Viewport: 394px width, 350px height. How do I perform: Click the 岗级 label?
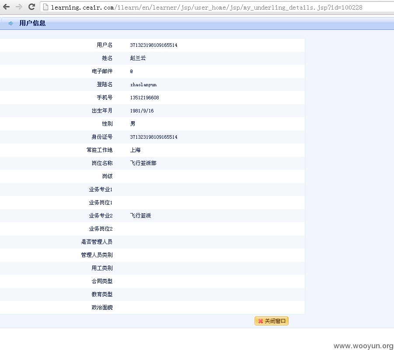click(x=107, y=176)
